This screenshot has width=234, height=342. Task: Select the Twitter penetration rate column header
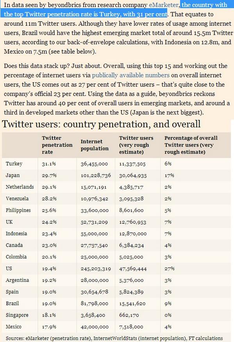click(57, 145)
